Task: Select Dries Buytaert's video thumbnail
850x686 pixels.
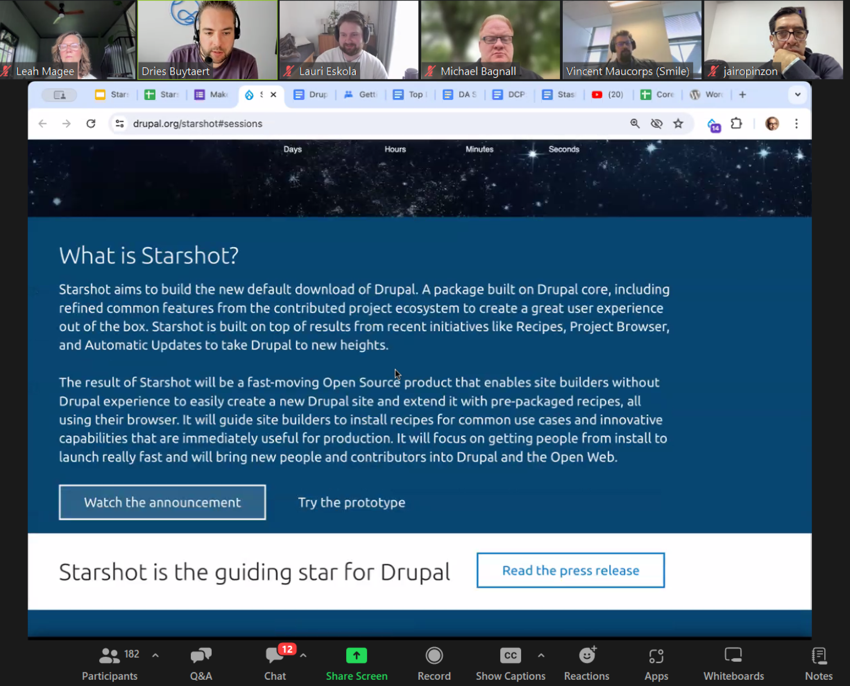Action: click(x=208, y=40)
